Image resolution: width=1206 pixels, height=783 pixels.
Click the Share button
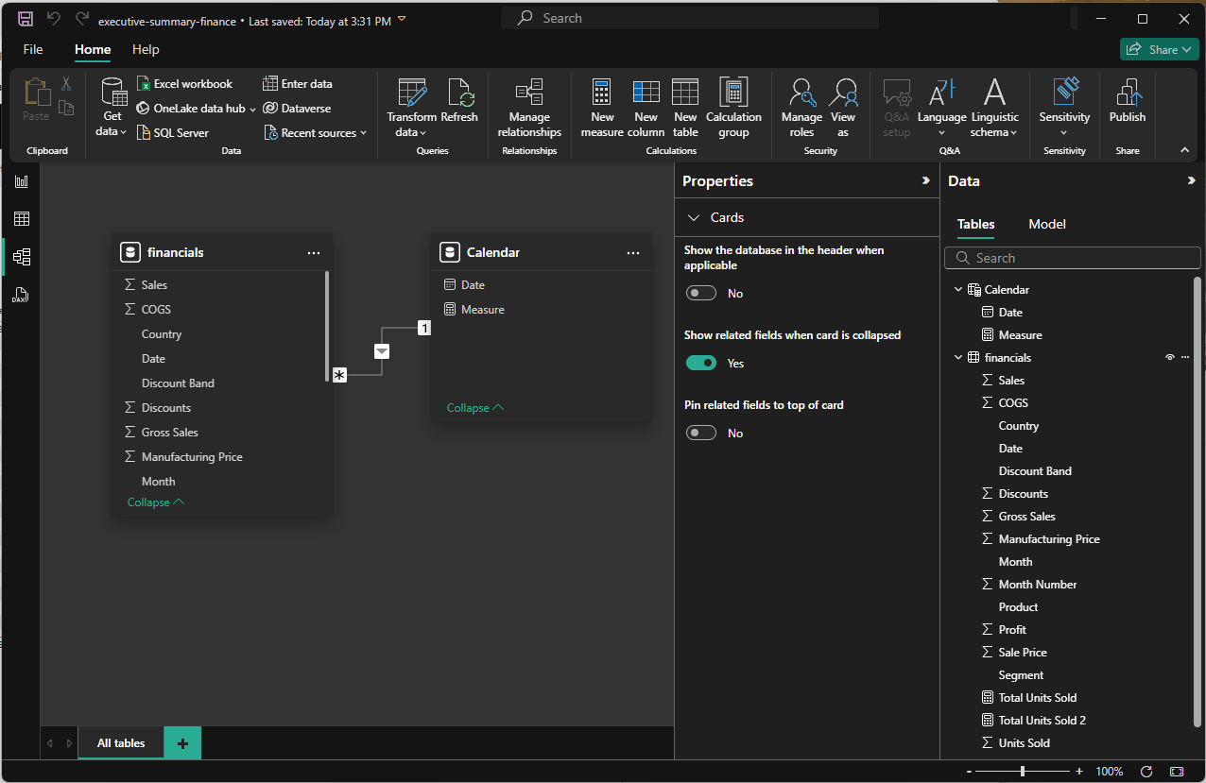pyautogui.click(x=1159, y=49)
